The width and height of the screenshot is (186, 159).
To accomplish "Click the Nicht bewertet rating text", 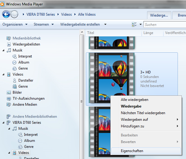I will point(152,86).
